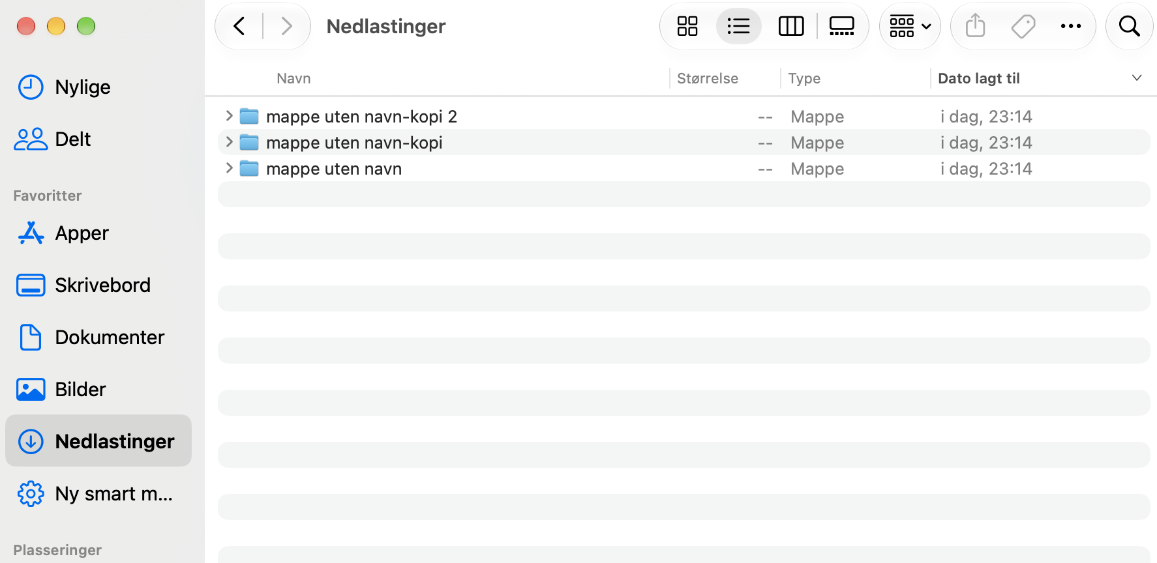The image size is (1157, 563).
Task: Open Skrivebord in the sidebar
Action: coord(98,285)
